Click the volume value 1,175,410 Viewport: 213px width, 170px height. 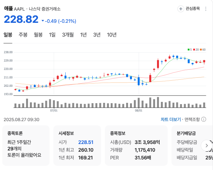145,150
